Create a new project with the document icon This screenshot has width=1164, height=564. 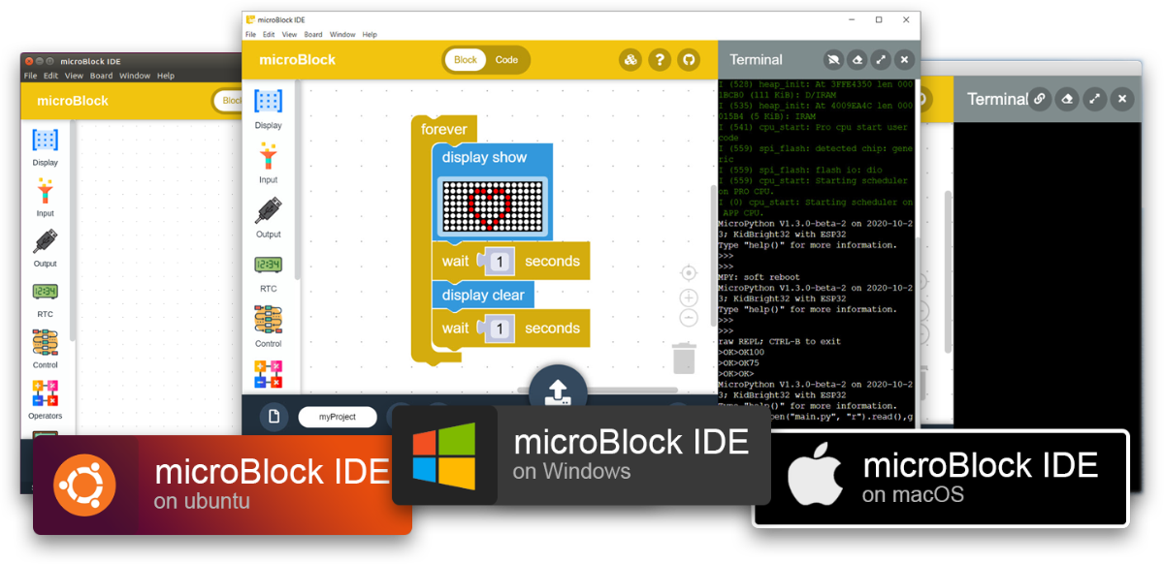point(275,416)
